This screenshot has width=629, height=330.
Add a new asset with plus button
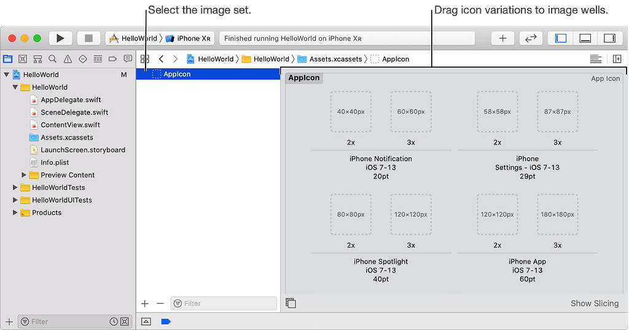[x=145, y=304]
